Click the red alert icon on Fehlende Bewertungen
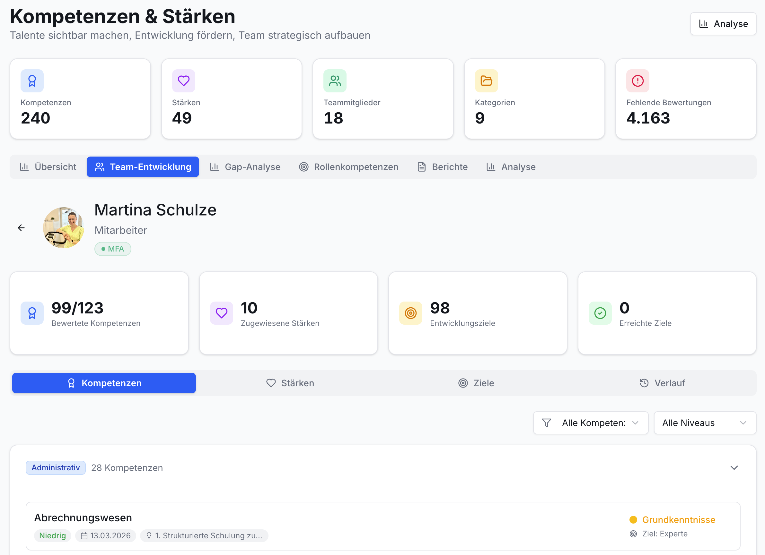This screenshot has width=765, height=555. [638, 81]
